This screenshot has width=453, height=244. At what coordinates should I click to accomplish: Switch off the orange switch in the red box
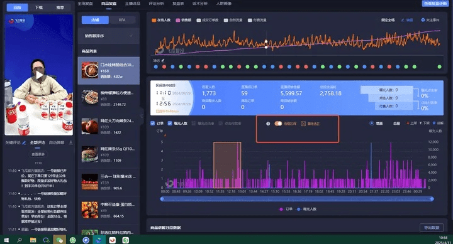pos(278,124)
